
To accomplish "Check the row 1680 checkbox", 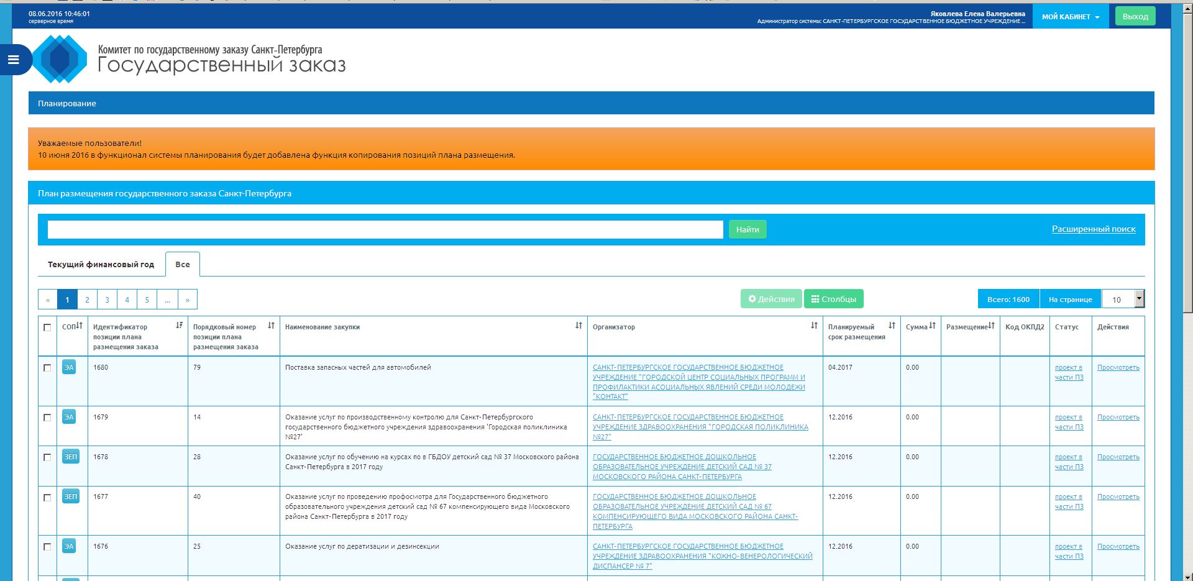I will tap(47, 368).
